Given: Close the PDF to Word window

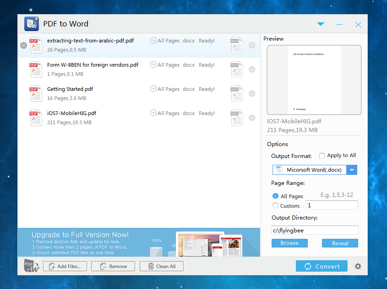Looking at the screenshot, I should tap(358, 24).
